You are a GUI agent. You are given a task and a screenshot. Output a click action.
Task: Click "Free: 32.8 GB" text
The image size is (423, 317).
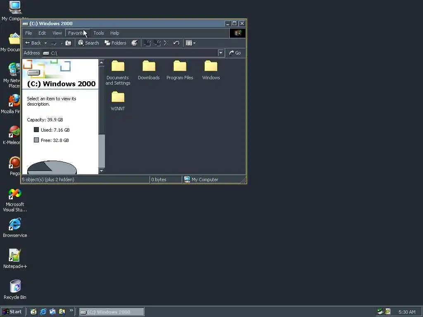55,140
